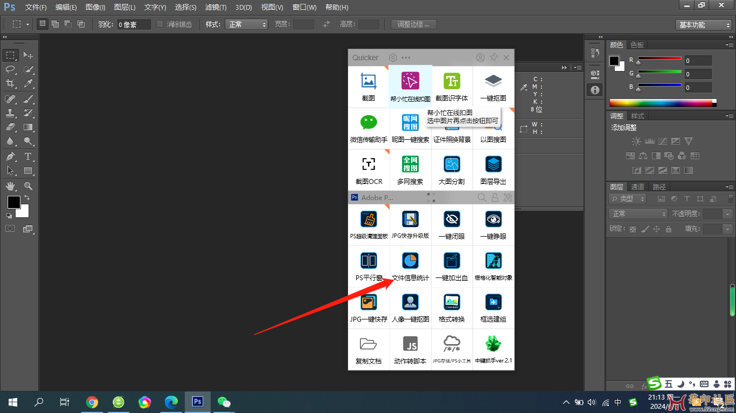736x413 pixels.
Task: Select the Pen tool
Action: point(10,156)
